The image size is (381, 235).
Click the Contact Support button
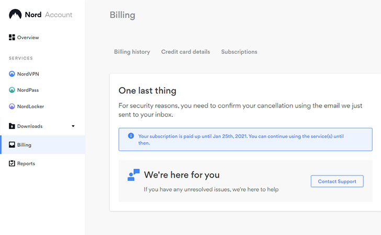[337, 181]
